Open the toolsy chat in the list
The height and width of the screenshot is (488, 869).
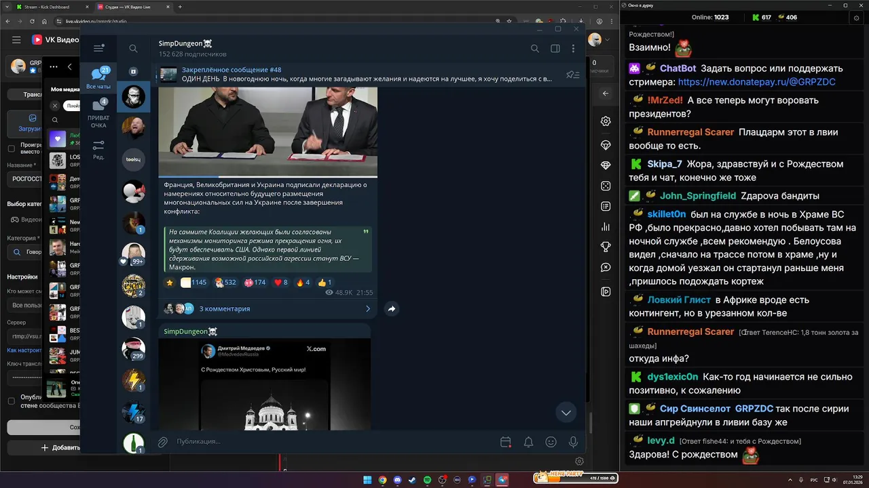tap(134, 159)
